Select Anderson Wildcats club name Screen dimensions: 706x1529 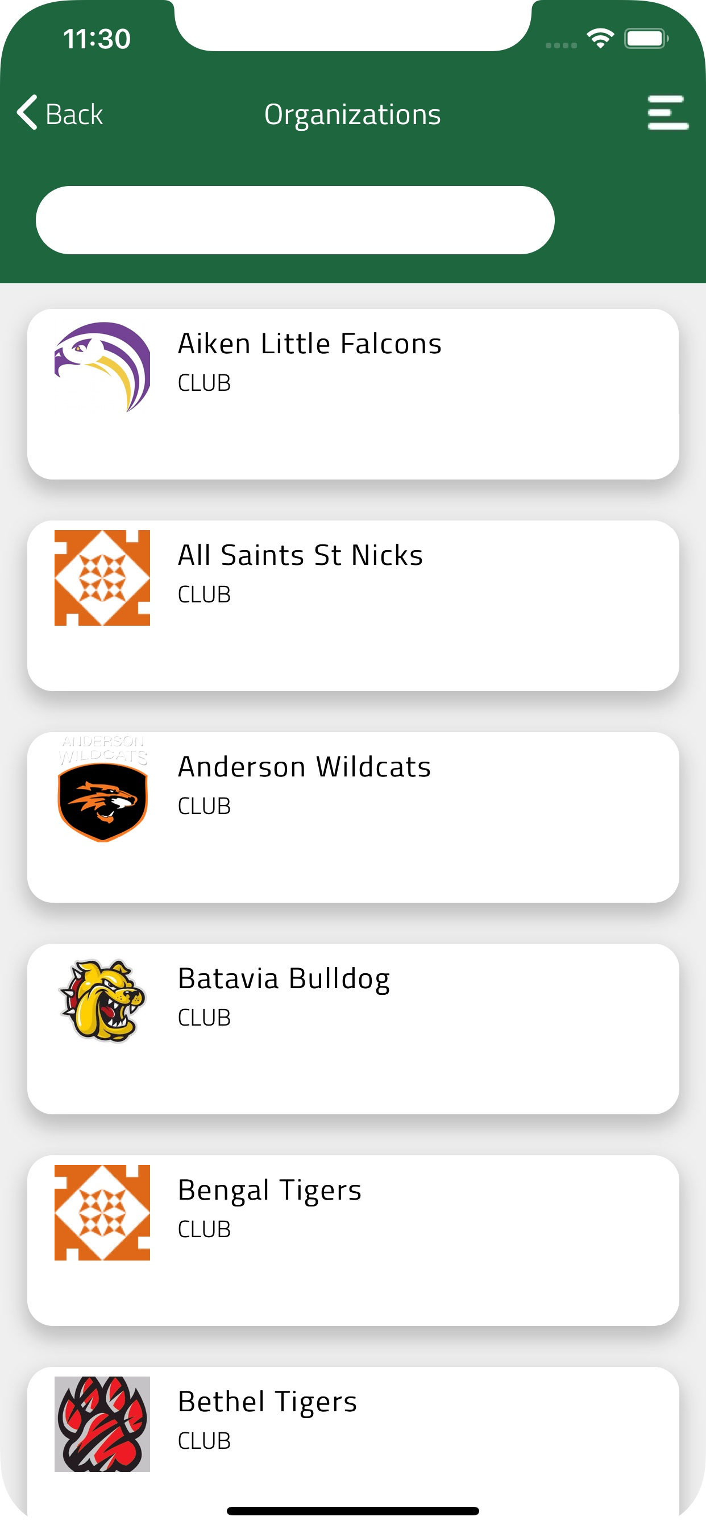click(304, 767)
